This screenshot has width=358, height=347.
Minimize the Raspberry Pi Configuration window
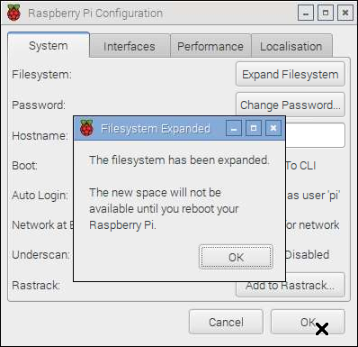pos(306,13)
